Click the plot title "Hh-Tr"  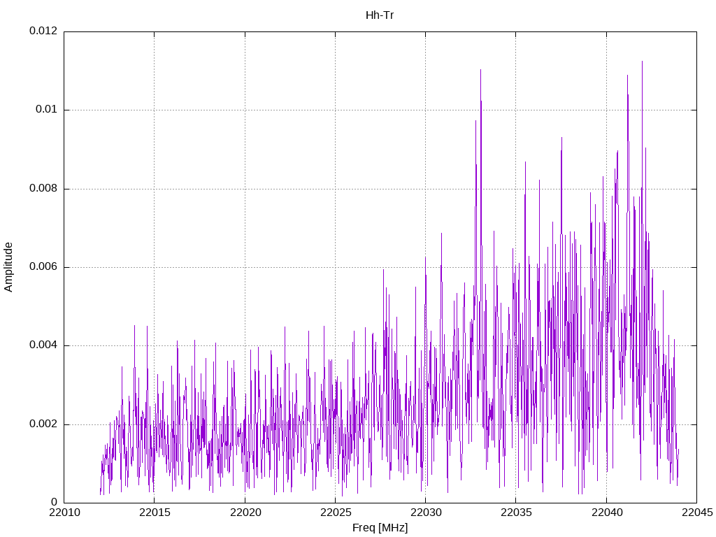tap(380, 15)
